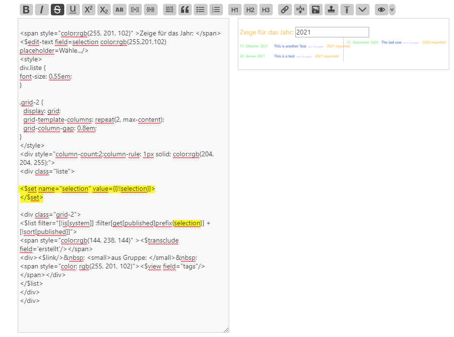Click the excise text button
This screenshot has height=337, width=454.
[x=301, y=10]
